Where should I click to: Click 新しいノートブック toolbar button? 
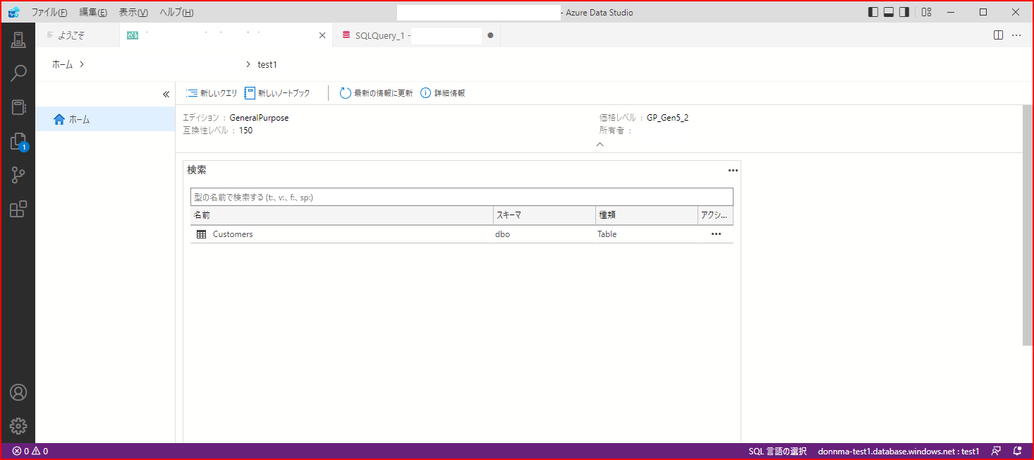tap(277, 93)
